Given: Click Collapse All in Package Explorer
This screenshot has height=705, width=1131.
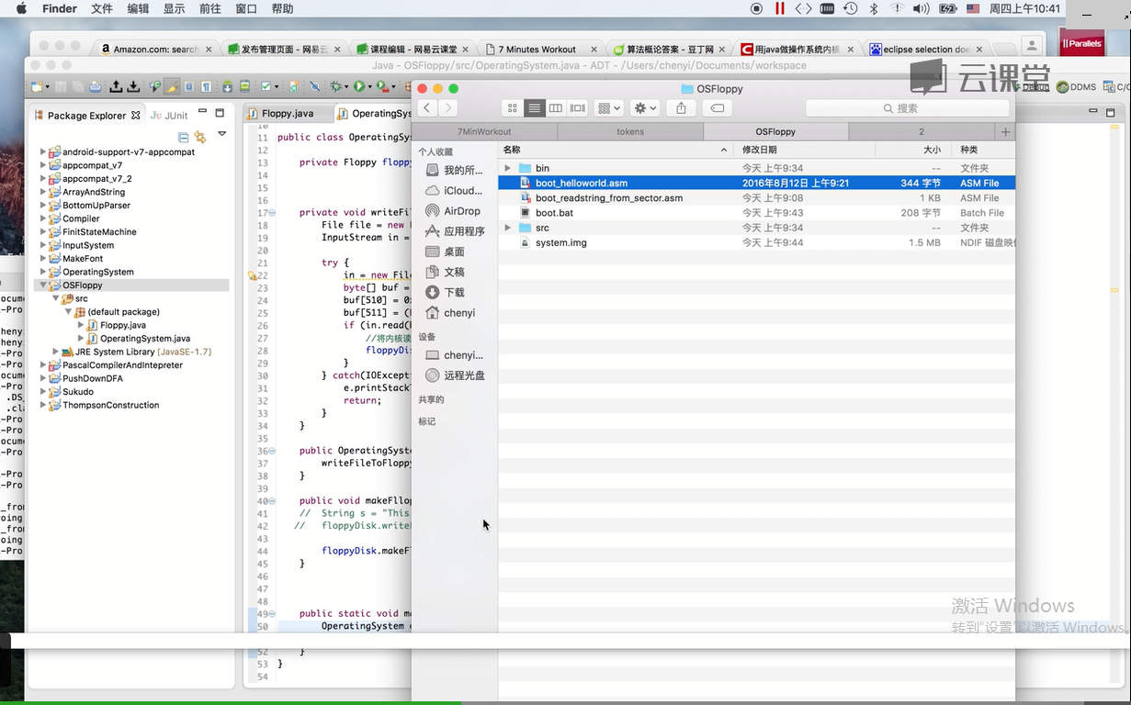Looking at the screenshot, I should (183, 137).
